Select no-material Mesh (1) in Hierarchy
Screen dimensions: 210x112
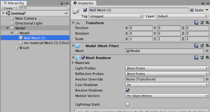tap(46, 43)
